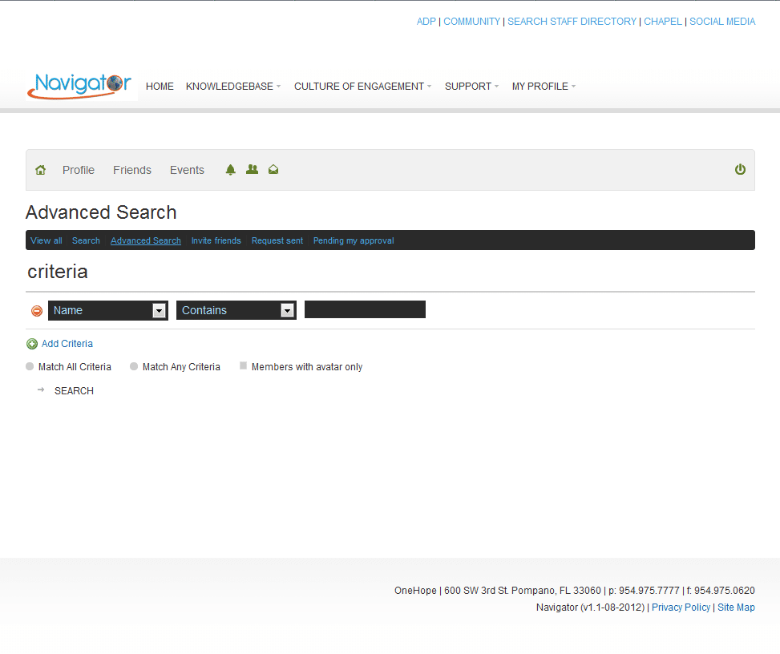Screen dimensions: 780x654
Task: Select Advanced Search submenu item
Action: (x=146, y=240)
